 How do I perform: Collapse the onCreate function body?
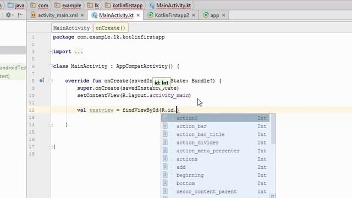pos(51,81)
